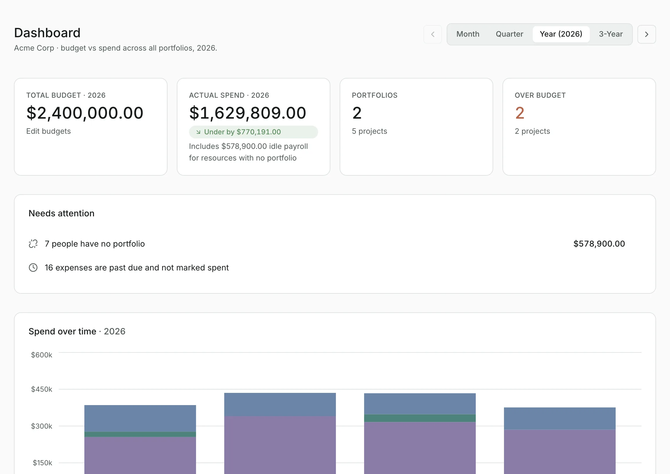Go to the previous period with left chevron
The height and width of the screenshot is (474, 670).
click(x=432, y=34)
